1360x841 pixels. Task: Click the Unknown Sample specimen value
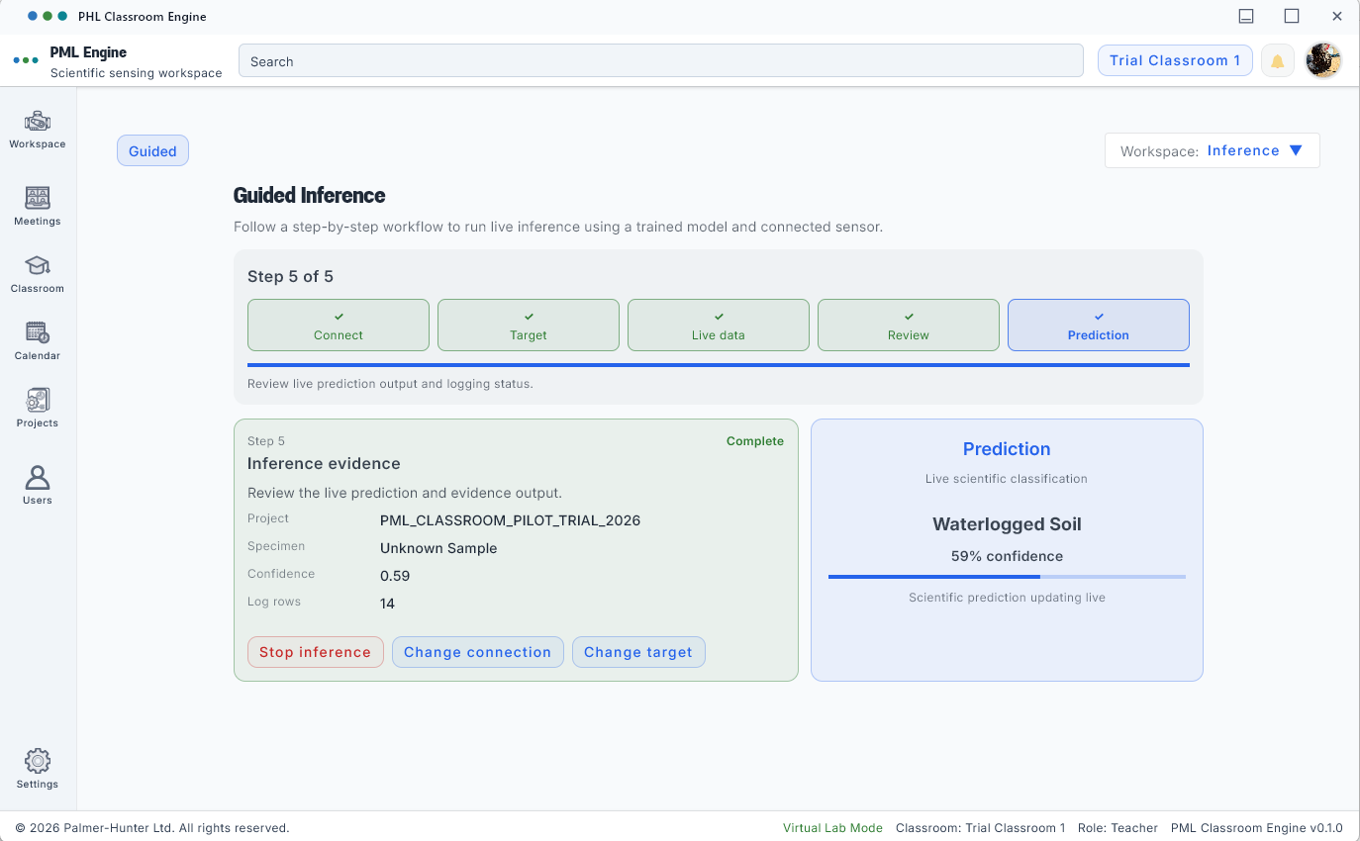tap(438, 548)
